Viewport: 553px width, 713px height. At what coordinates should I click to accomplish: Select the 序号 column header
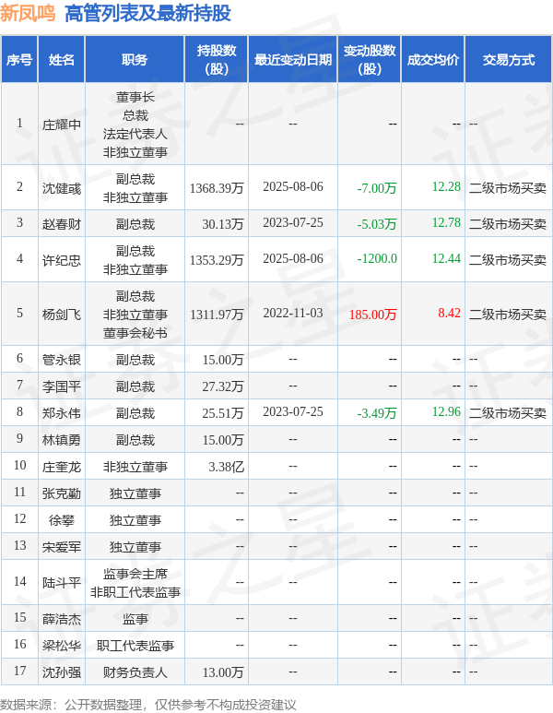pyautogui.click(x=19, y=60)
